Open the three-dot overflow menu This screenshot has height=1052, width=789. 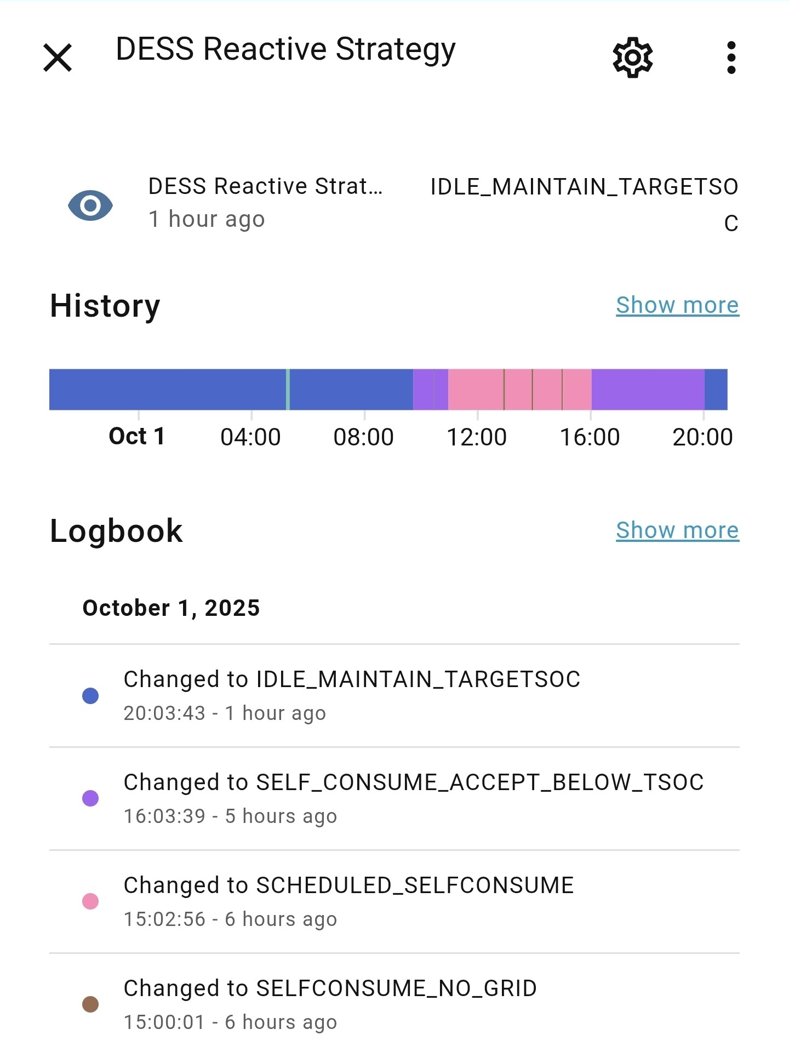[x=731, y=58]
